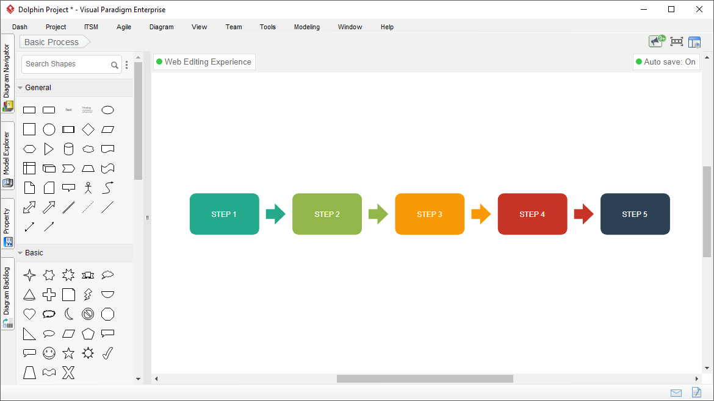This screenshot has width=714, height=401.
Task: Choose the checkmark shape in Basic
Action: pyautogui.click(x=107, y=353)
